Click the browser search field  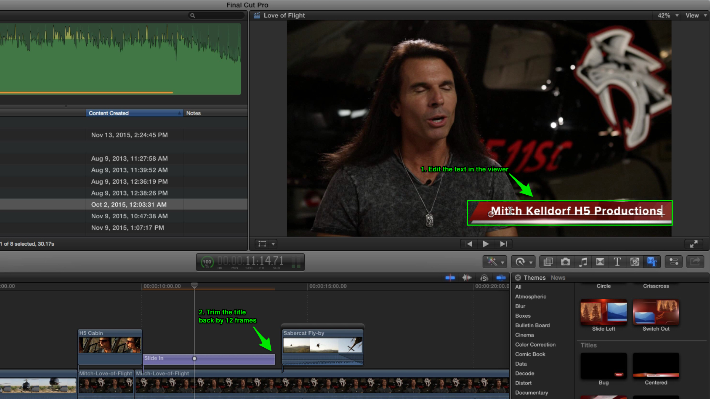pos(217,16)
